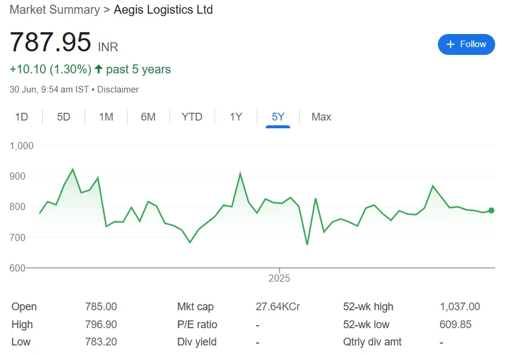Click the green current-price dot on chart

(491, 211)
